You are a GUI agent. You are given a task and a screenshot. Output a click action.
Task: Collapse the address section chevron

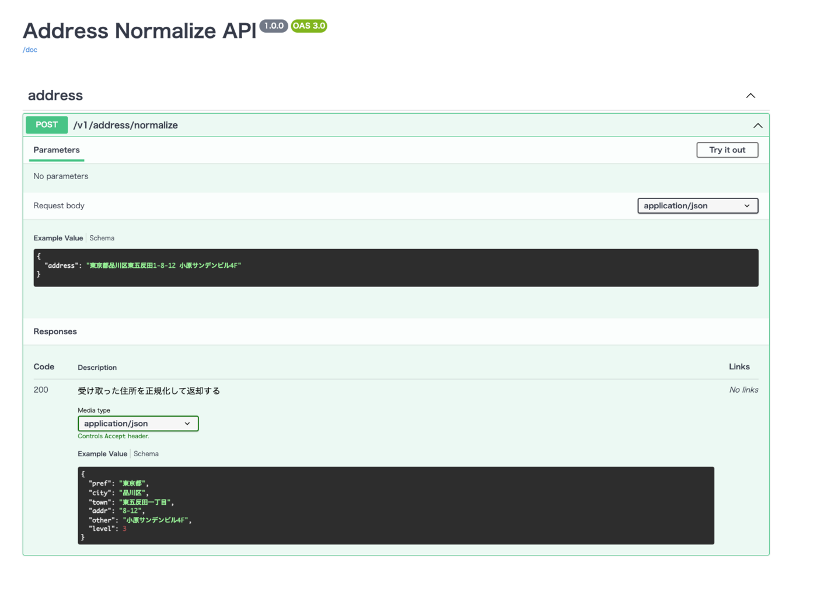click(x=750, y=96)
